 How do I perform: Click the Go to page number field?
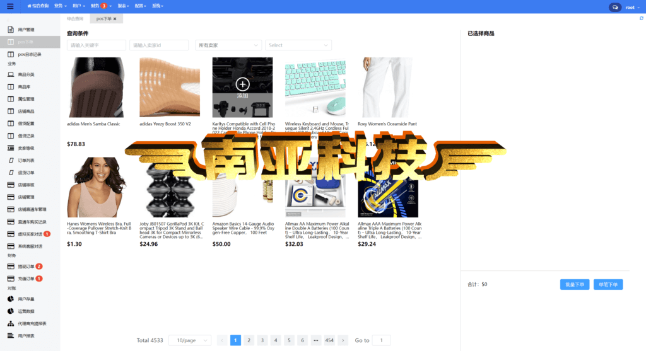381,340
